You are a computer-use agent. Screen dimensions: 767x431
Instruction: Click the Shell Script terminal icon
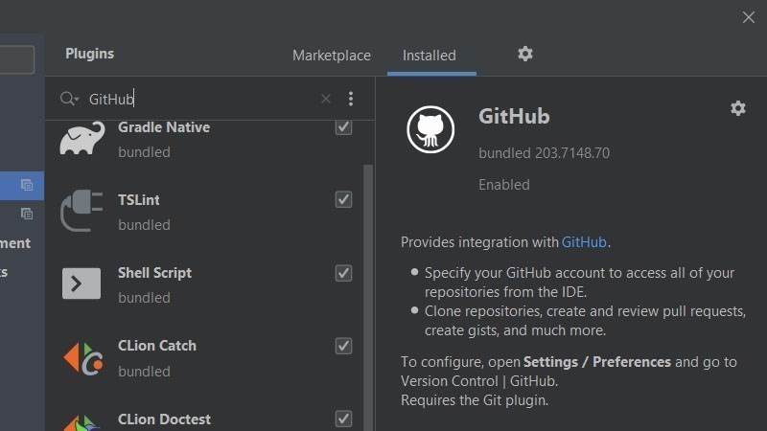click(x=82, y=284)
